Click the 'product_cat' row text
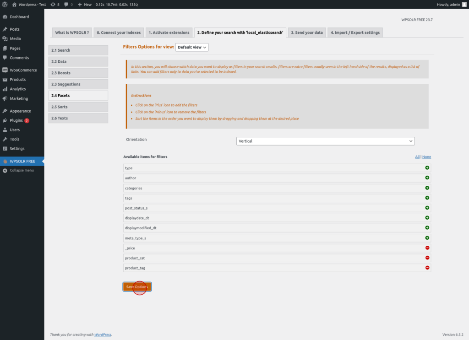The height and width of the screenshot is (340, 469). 135,258
